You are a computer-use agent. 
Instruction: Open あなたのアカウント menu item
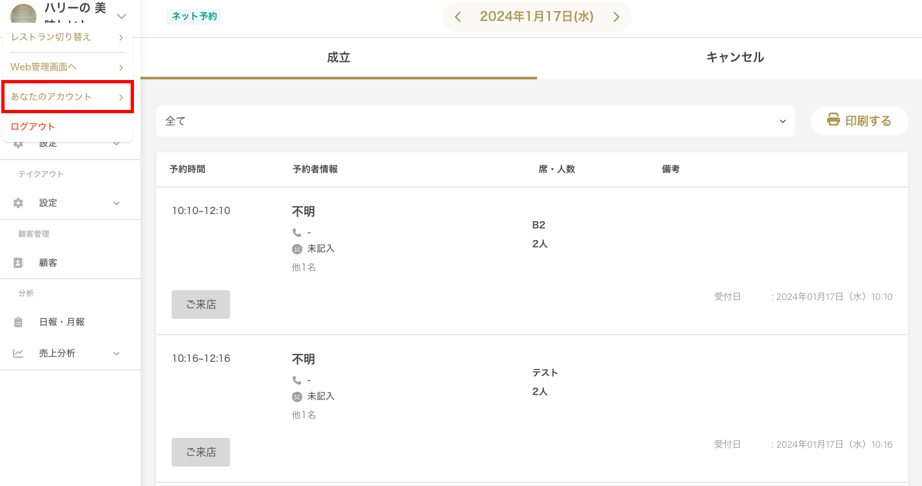(68, 96)
